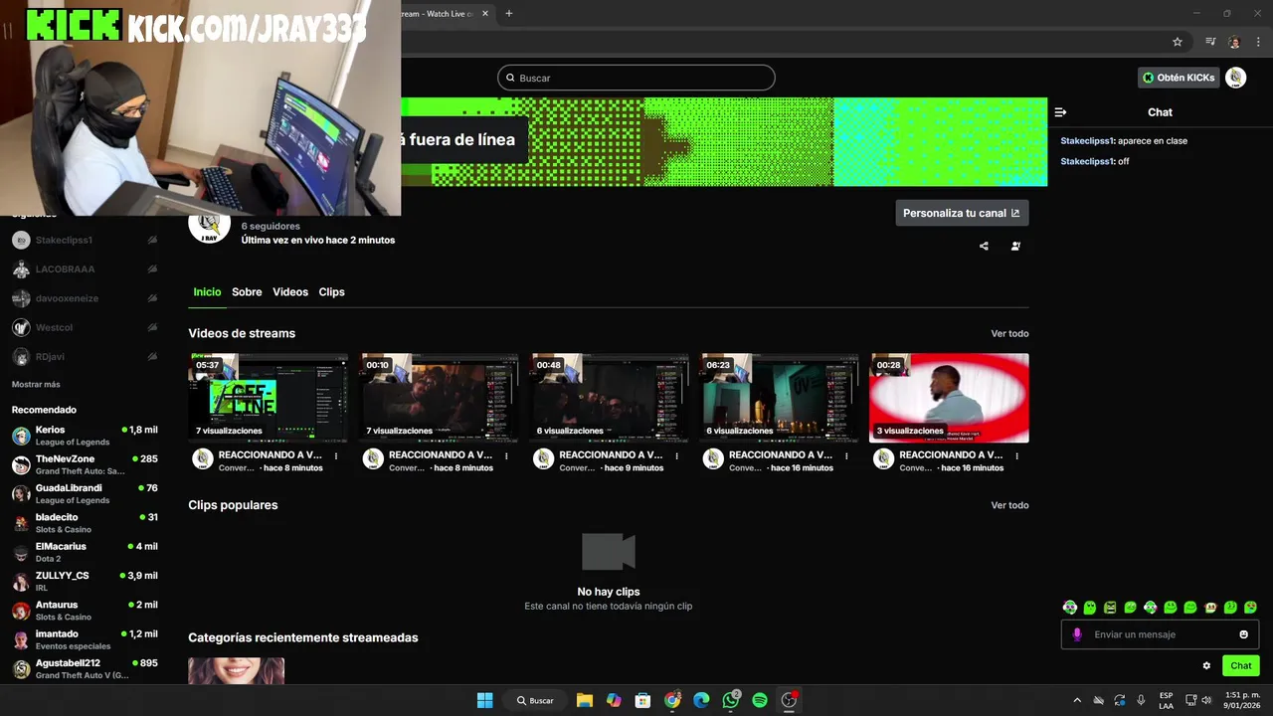Open OBS Studio from the taskbar
Screen dimensions: 1273x716
[x=790, y=700]
